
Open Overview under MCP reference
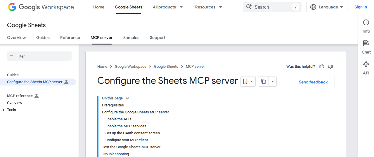[x=15, y=103]
